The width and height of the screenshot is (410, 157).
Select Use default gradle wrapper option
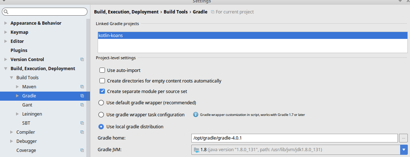[x=101, y=102]
